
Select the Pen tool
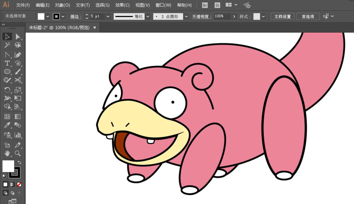tap(7, 55)
